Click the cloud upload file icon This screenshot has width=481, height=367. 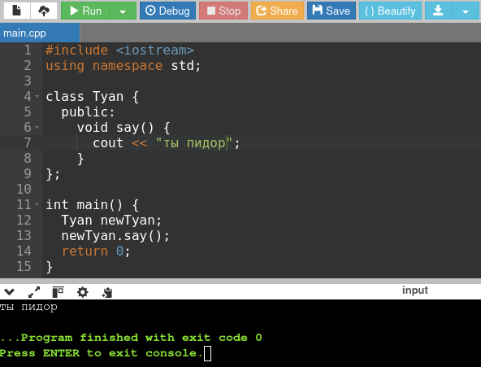point(44,11)
